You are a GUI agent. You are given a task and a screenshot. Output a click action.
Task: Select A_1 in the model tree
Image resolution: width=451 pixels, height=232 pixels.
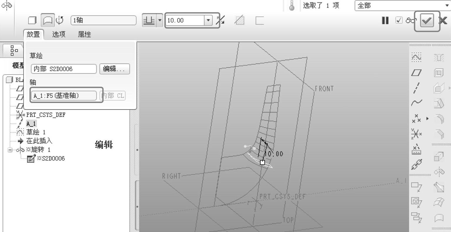coord(31,124)
